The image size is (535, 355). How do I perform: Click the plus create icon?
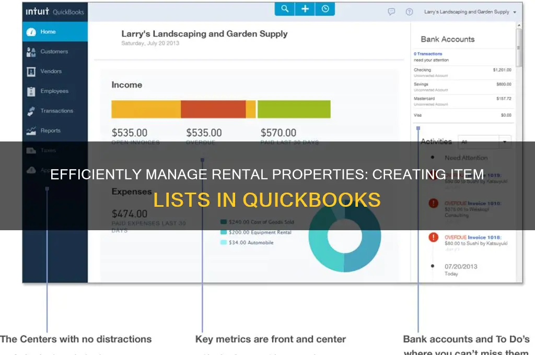[x=305, y=8]
